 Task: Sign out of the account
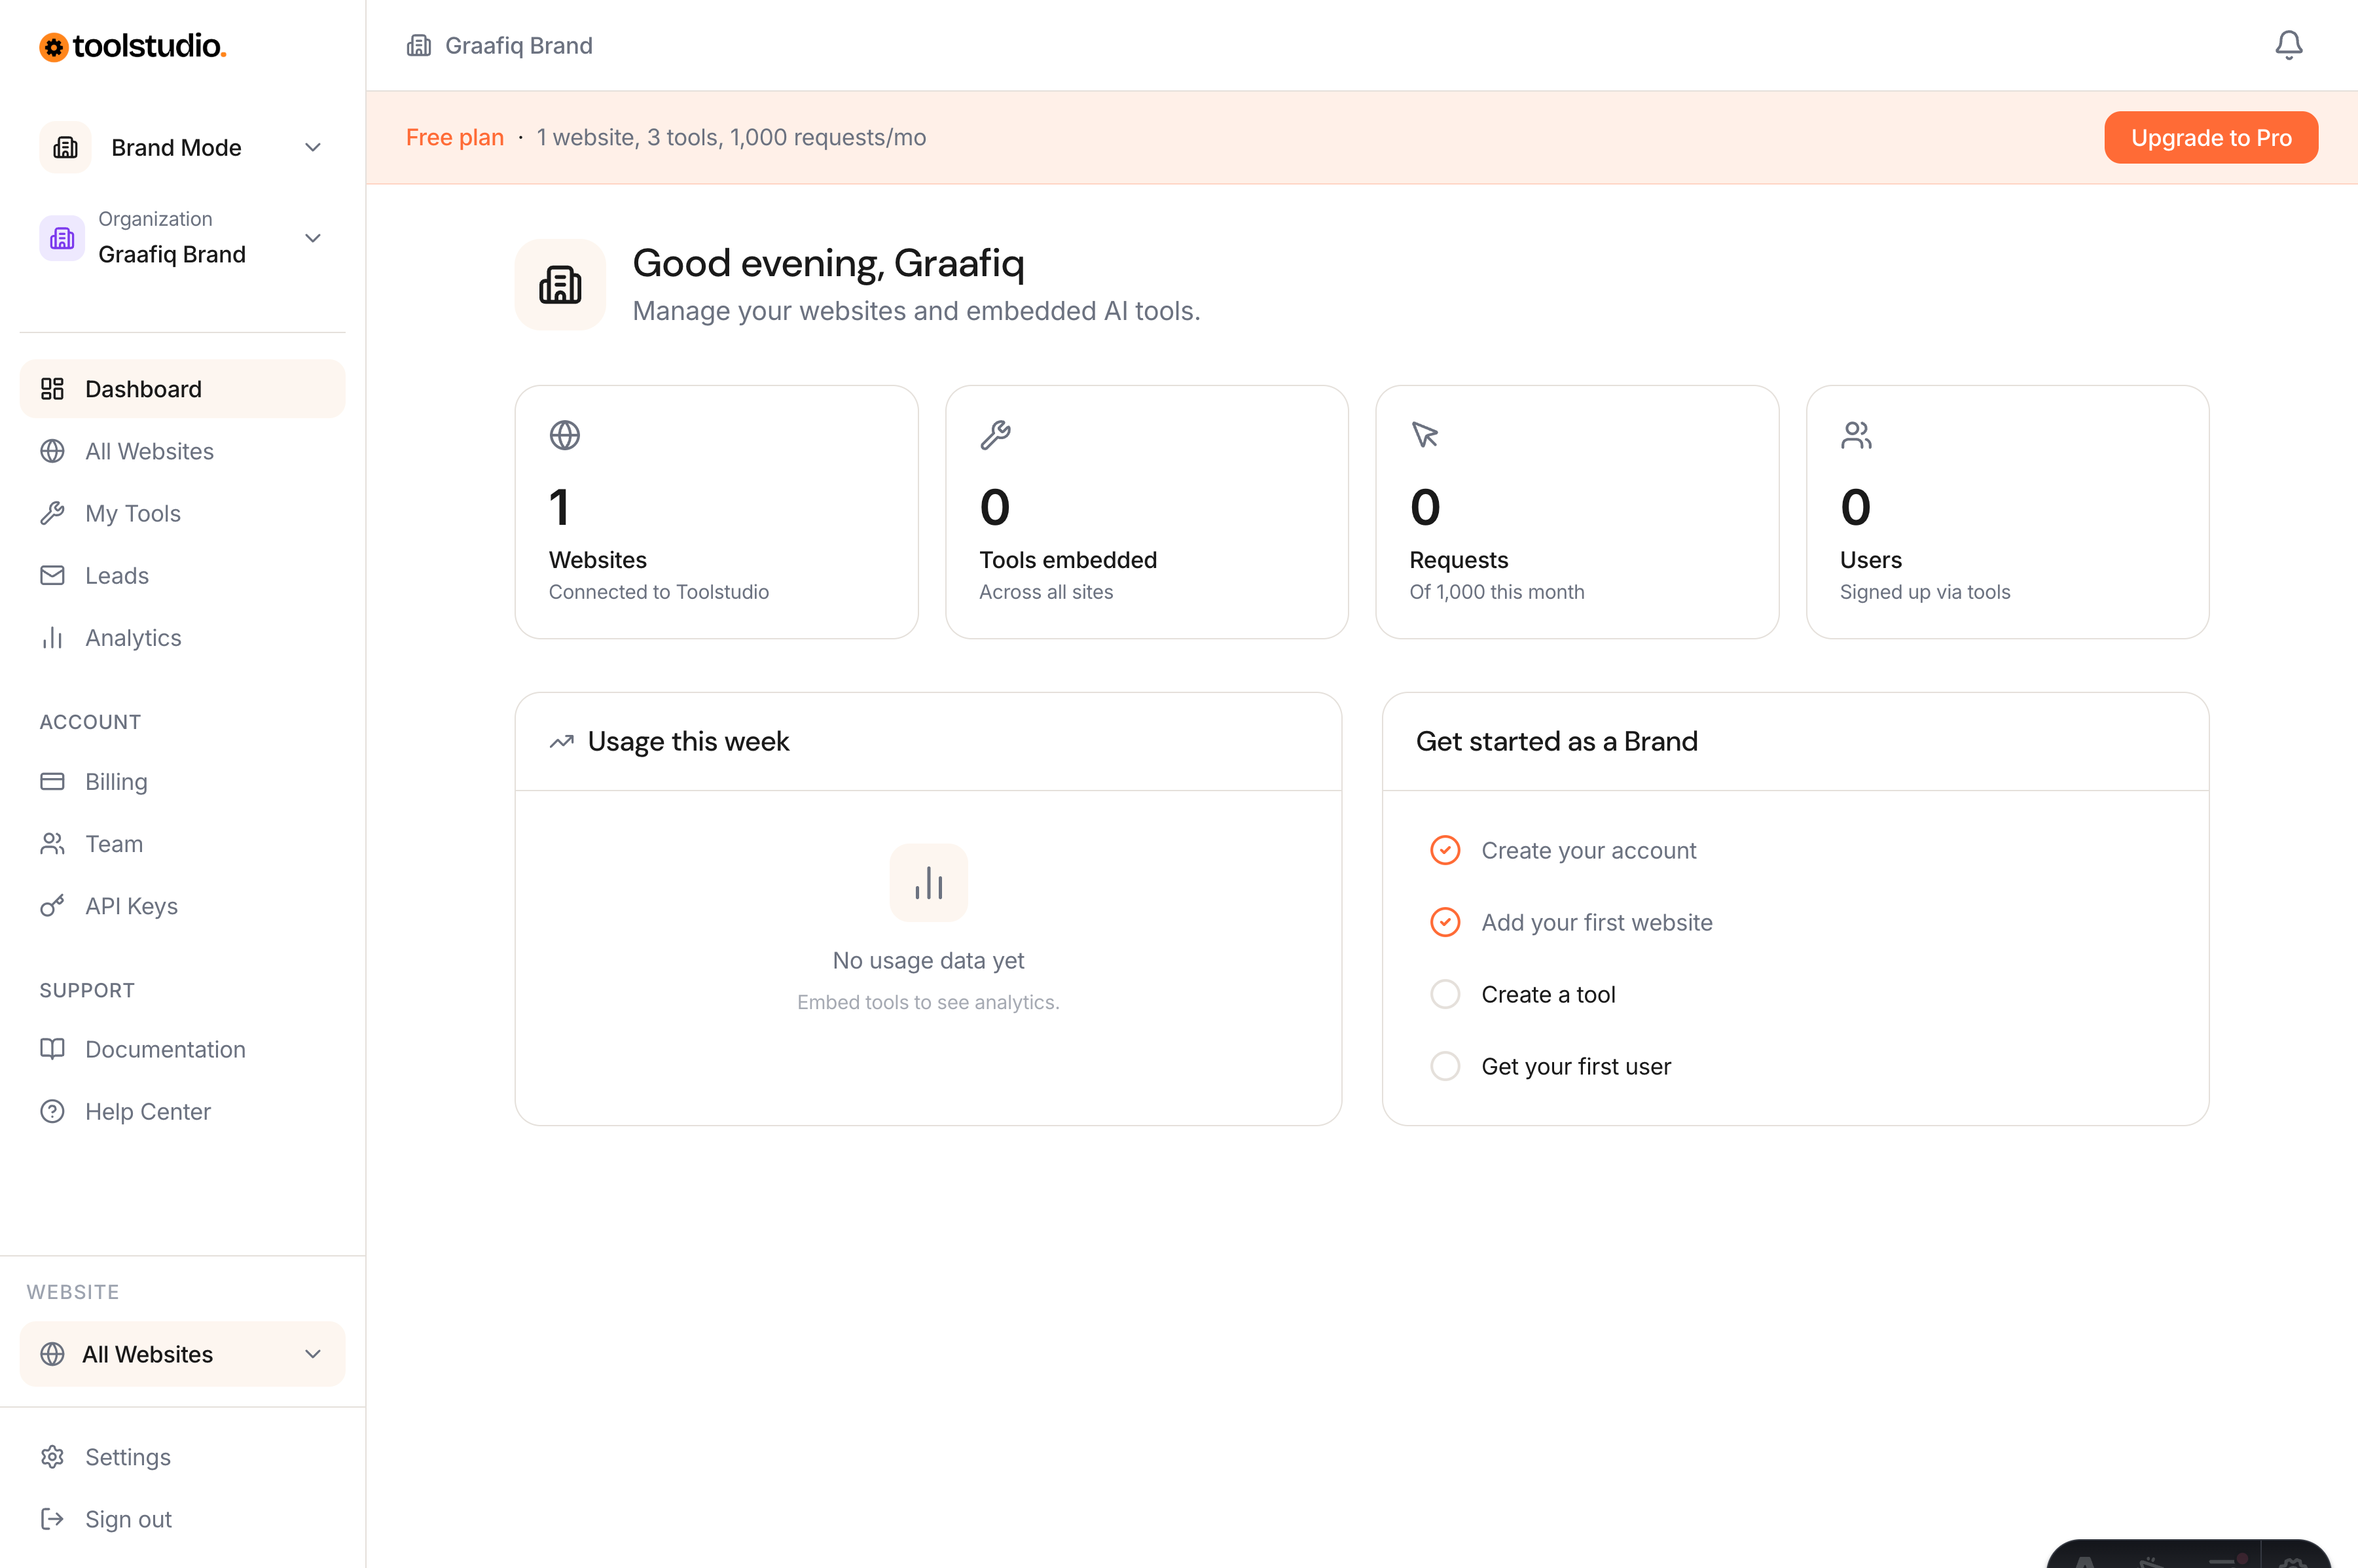pos(127,1519)
